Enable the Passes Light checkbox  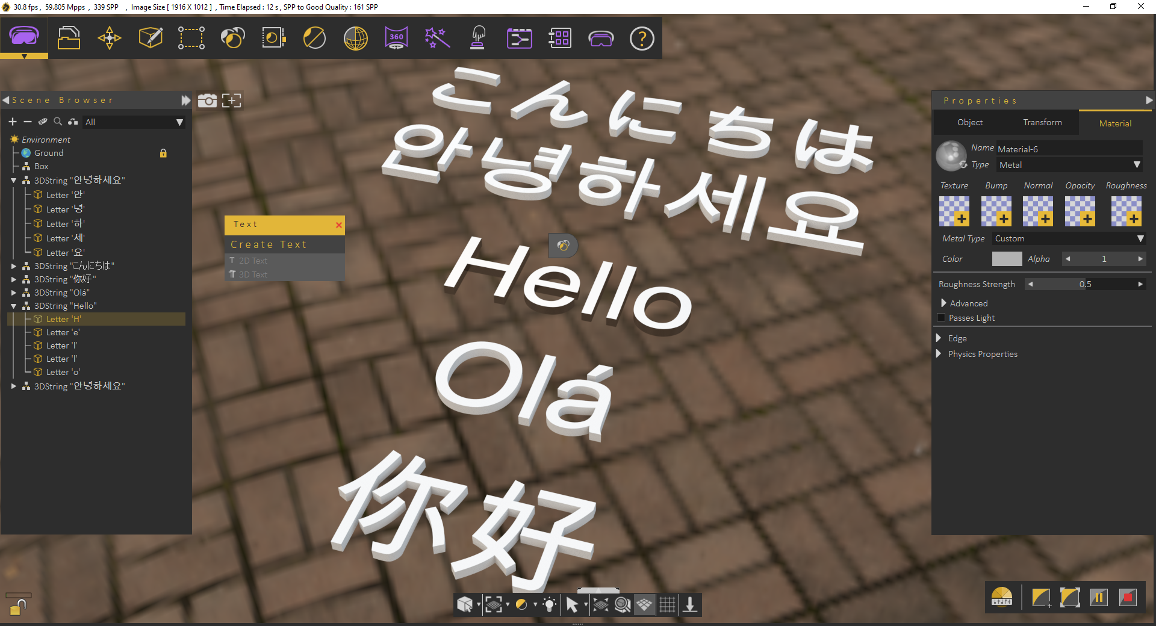[x=942, y=317]
